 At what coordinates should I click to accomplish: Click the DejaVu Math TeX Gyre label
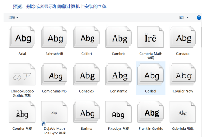54,131
